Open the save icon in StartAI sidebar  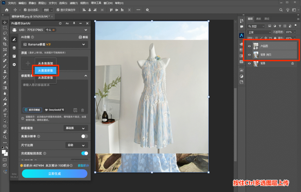[14, 56]
